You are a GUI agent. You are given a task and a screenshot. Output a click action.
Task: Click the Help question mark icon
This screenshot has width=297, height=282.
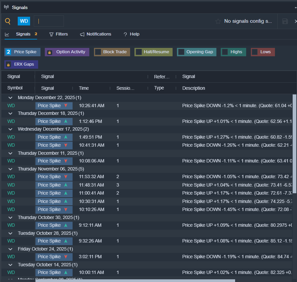coord(125,34)
